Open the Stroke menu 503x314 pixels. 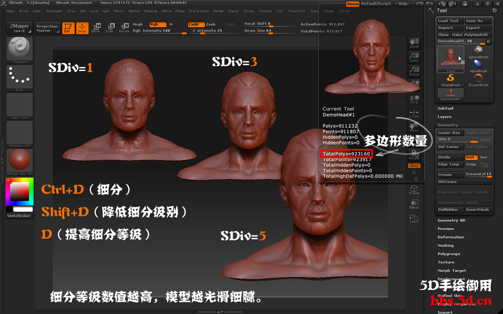tap(248, 11)
